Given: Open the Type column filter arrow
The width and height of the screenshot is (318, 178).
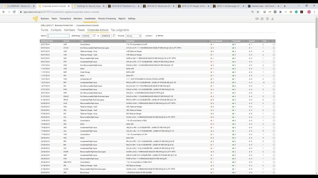Looking at the screenshot, I should point(124,41).
